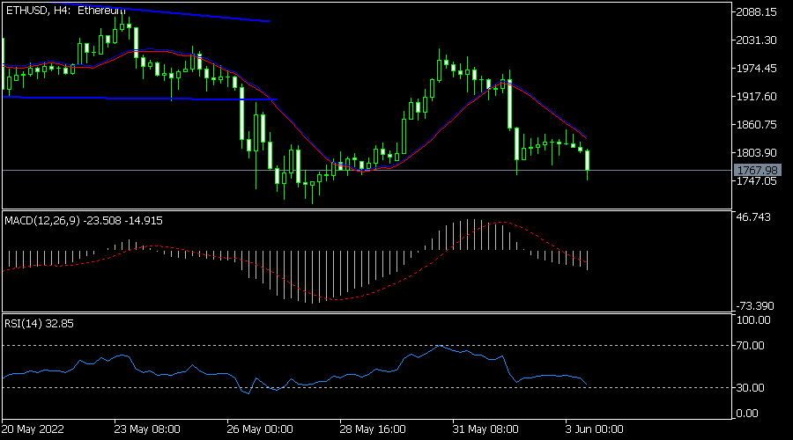Click the 23 May 08:00 time label
The image size is (793, 440).
(x=147, y=429)
